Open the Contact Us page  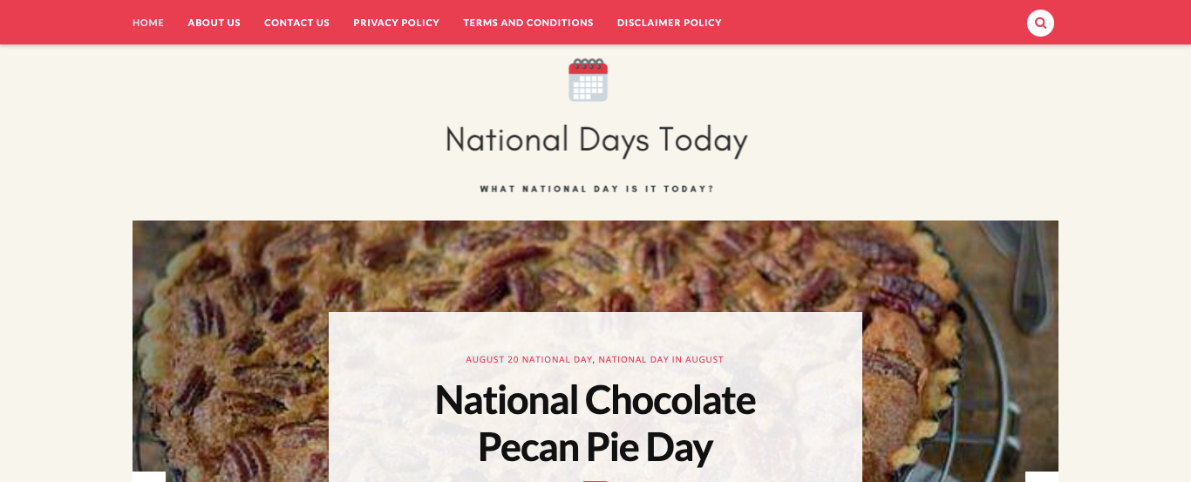(297, 23)
